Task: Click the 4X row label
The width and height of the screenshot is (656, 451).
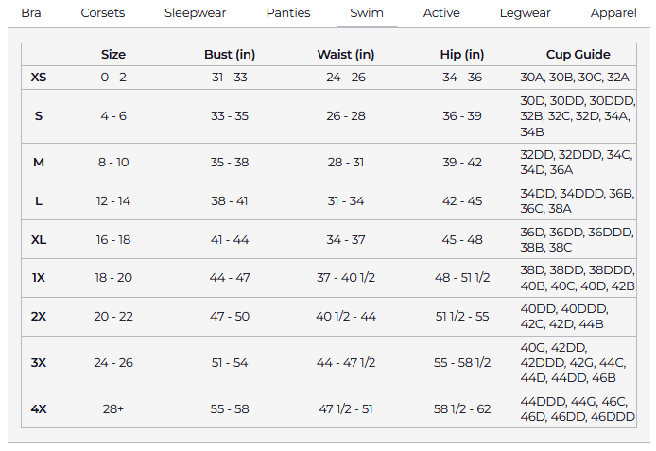Action: [x=39, y=408]
